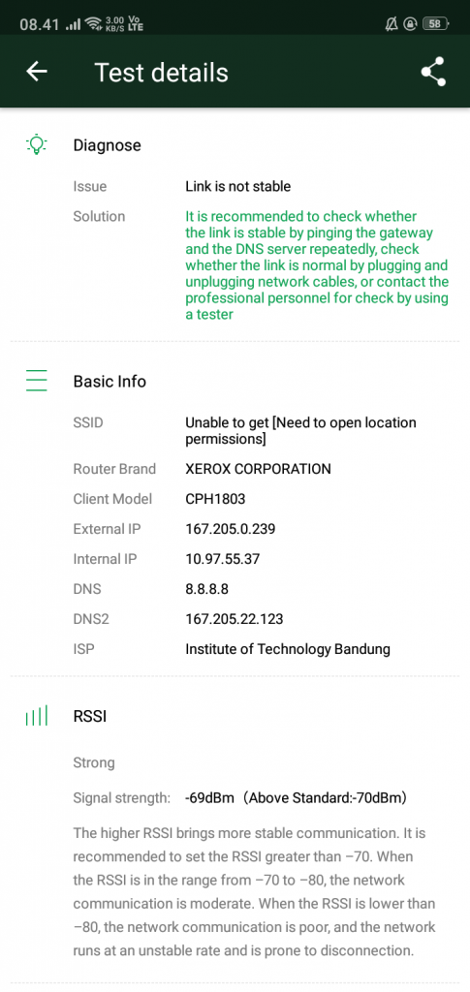Open the share icon
This screenshot has width=470, height=992.
click(433, 72)
